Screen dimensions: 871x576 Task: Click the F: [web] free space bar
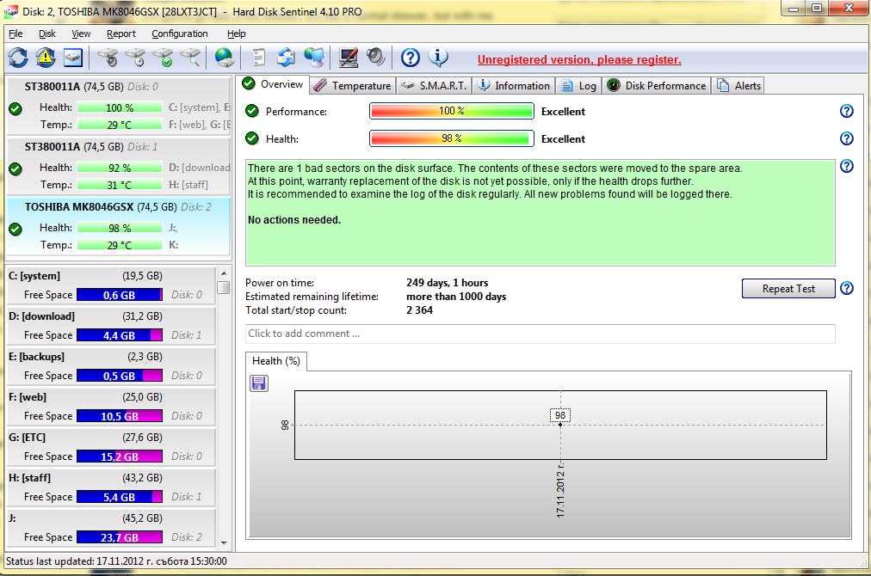point(120,416)
